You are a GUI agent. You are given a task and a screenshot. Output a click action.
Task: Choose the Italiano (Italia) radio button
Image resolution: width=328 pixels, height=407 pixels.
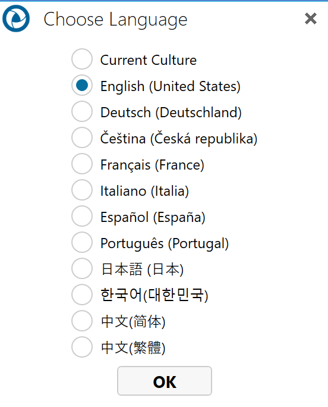pyautogui.click(x=82, y=190)
